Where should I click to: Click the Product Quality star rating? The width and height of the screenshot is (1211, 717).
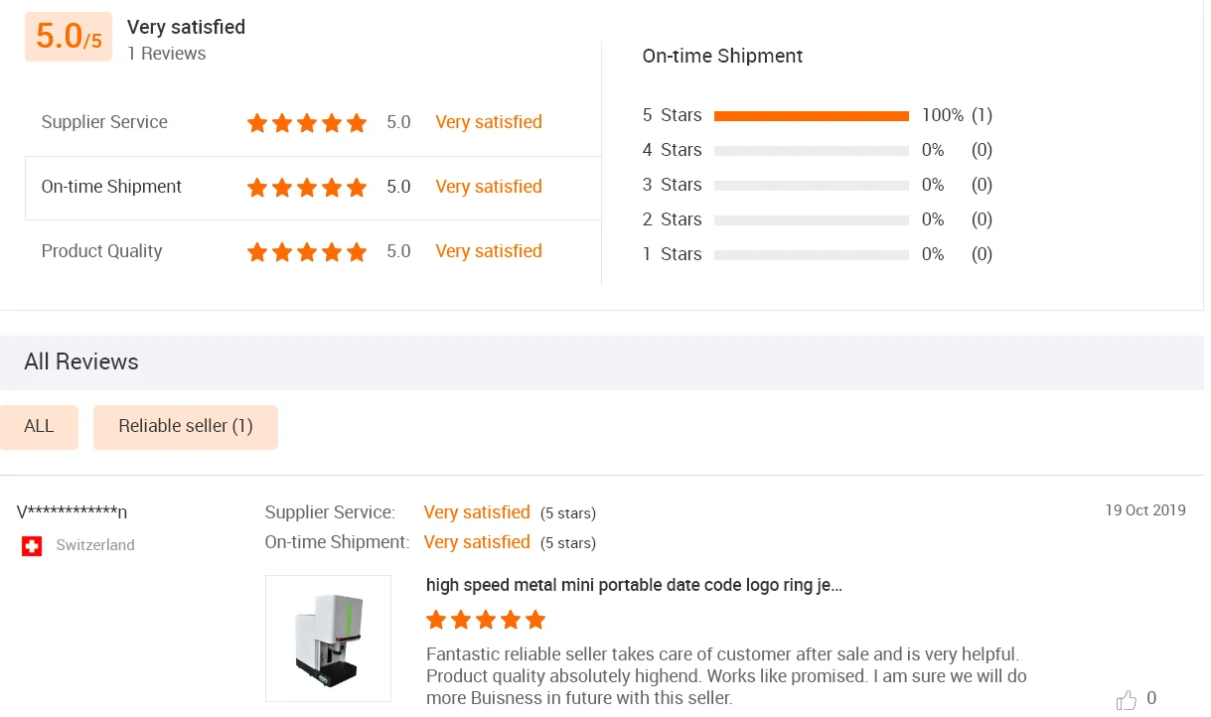(x=307, y=252)
